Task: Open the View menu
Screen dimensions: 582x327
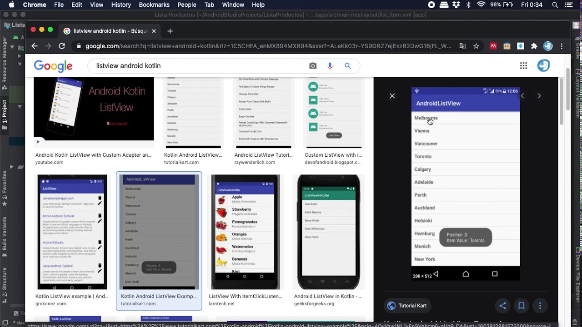Action: (x=96, y=5)
